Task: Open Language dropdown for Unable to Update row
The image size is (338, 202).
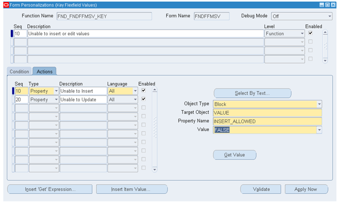Action: [x=135, y=100]
